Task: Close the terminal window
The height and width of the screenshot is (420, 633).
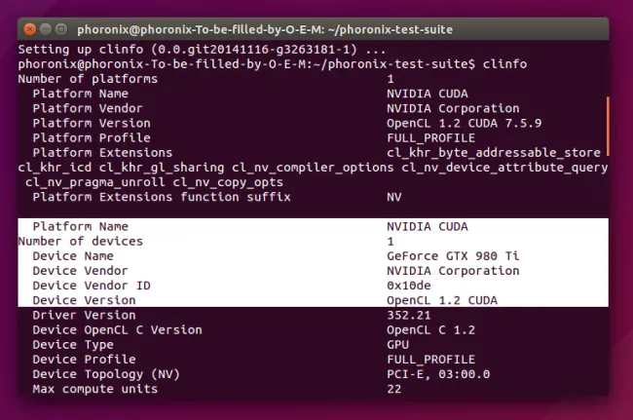Action: pyautogui.click(x=29, y=29)
